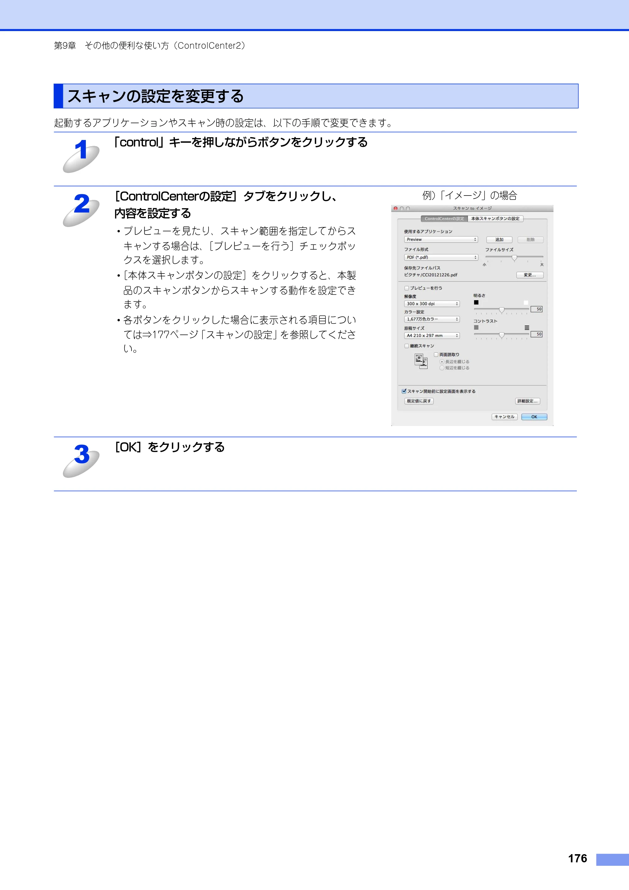Image resolution: width=629 pixels, height=890 pixels.
Task: Open the PDF (*.pdf) file format dropdown
Action: (441, 257)
